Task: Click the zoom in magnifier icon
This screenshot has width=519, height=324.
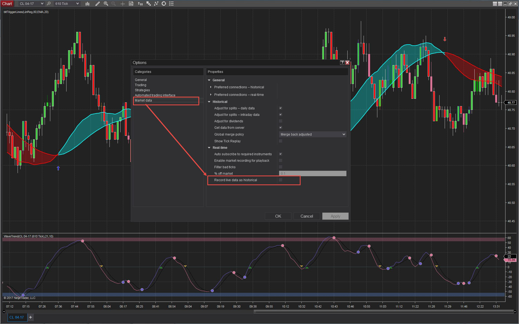Action: 106,4
